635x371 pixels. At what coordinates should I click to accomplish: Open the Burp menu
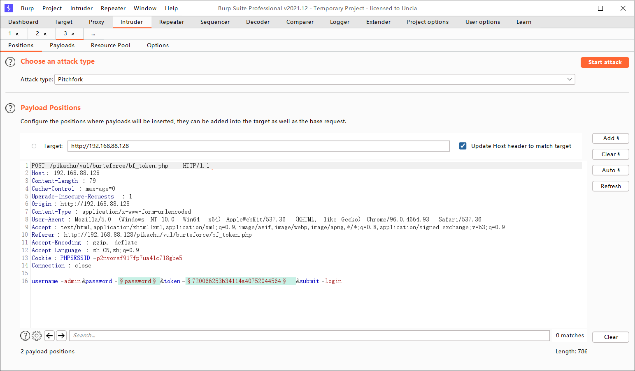click(28, 8)
